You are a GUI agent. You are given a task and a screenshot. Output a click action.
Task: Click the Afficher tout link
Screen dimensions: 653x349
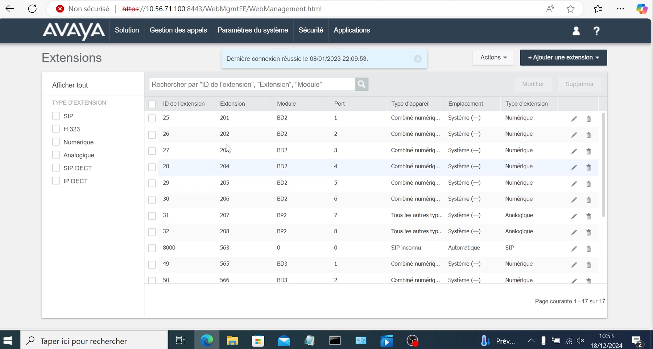[x=70, y=85]
